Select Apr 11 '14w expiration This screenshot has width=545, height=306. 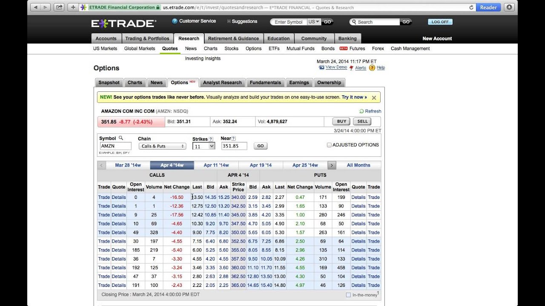(x=216, y=165)
